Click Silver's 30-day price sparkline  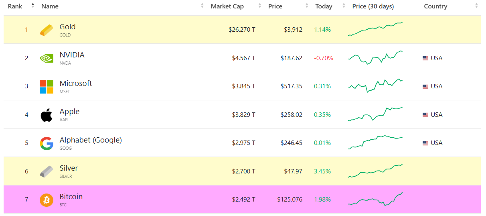pyautogui.click(x=375, y=171)
